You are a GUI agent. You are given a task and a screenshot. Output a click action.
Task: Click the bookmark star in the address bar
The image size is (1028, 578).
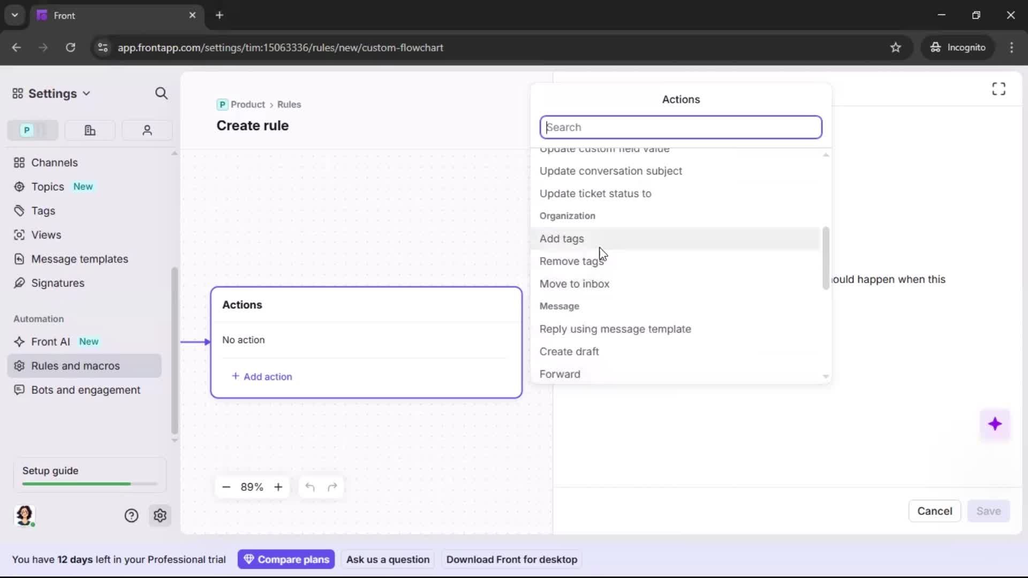(x=896, y=48)
